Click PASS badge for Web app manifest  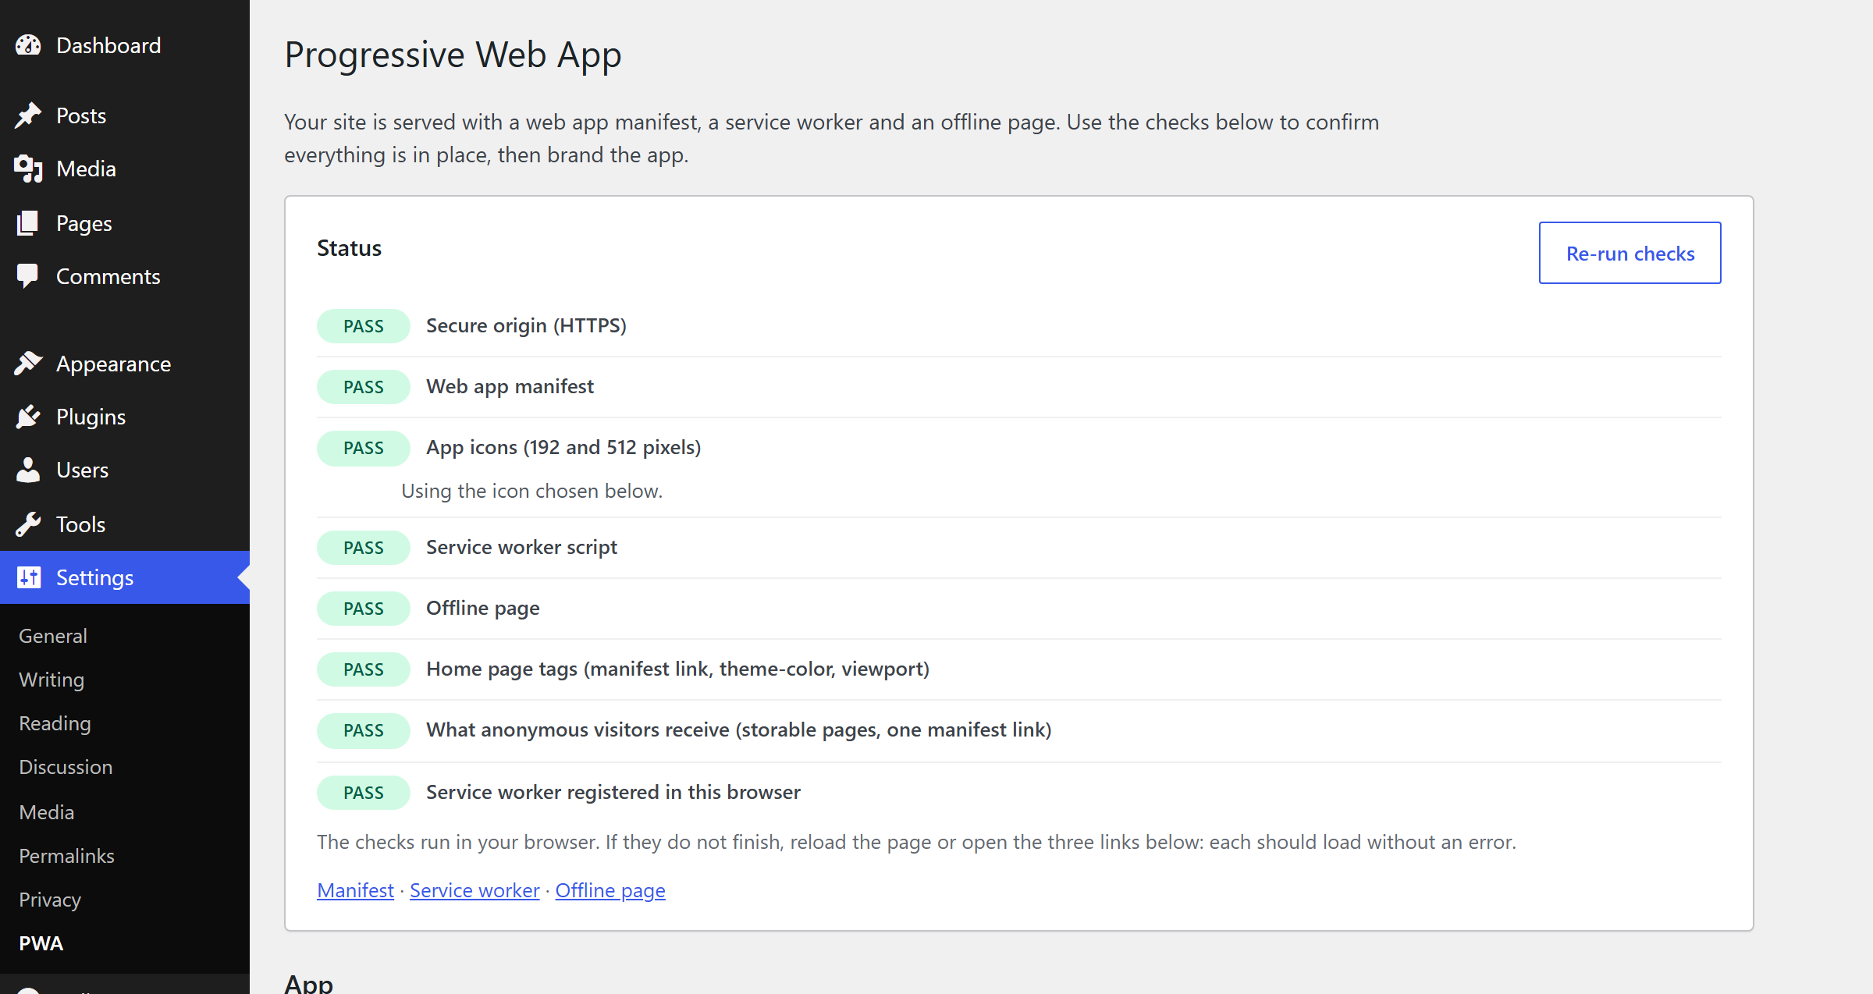(x=364, y=387)
